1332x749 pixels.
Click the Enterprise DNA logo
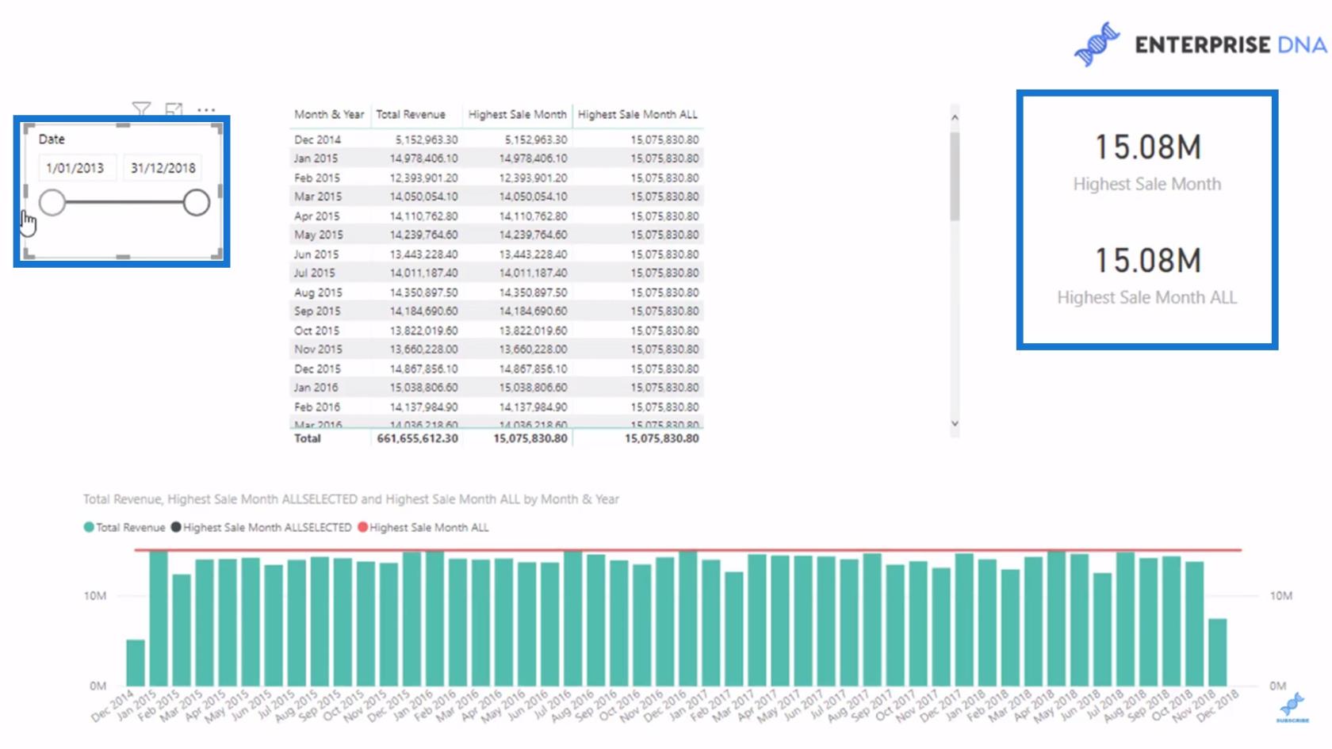pyautogui.click(x=1200, y=44)
